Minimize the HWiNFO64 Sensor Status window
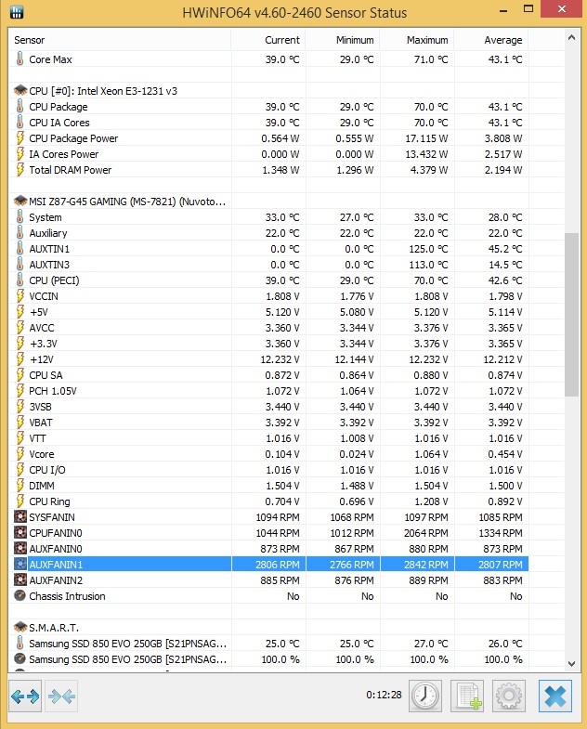The width and height of the screenshot is (587, 729). point(503,10)
